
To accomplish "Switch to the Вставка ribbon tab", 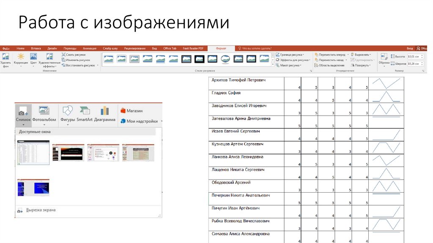I will (36, 48).
